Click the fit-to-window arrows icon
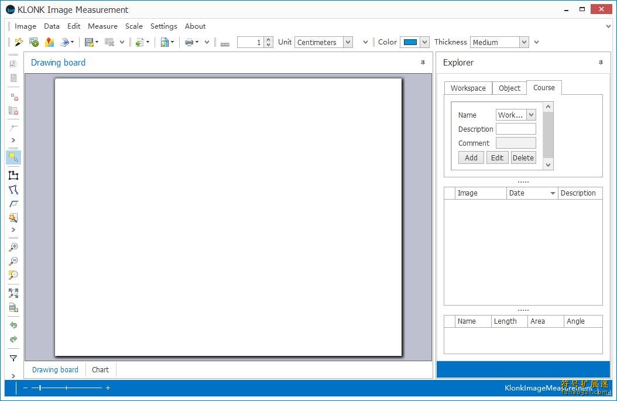This screenshot has height=401, width=617. (13, 293)
